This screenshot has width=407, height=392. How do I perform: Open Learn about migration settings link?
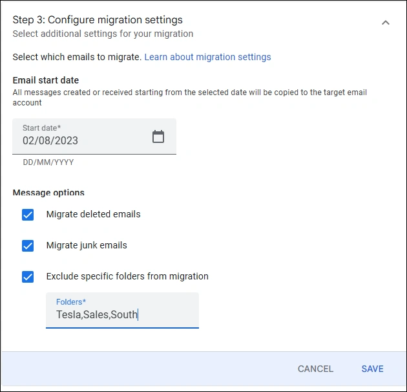coord(207,57)
